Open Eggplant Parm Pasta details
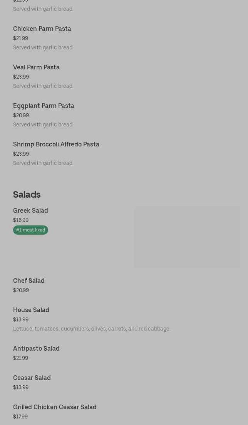Image resolution: width=248 pixels, height=425 pixels. [x=44, y=106]
